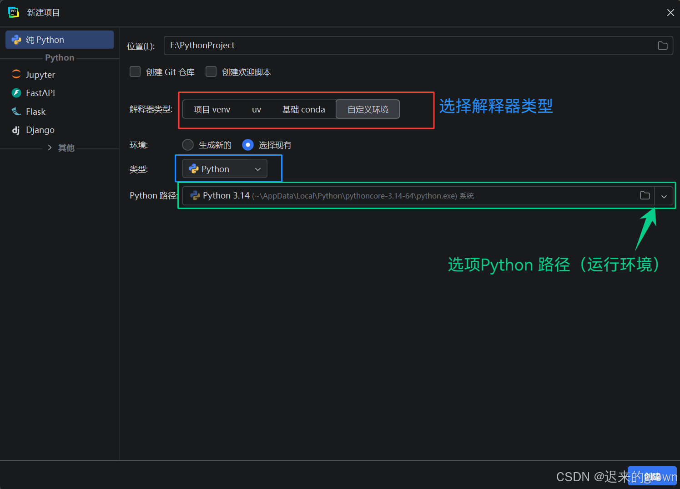This screenshot has width=680, height=489.
Task: Expand the Python 路径 dropdown arrow
Action: pos(664,196)
